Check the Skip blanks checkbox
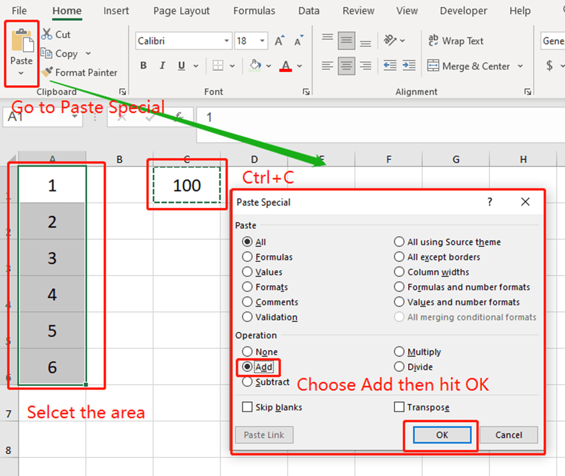Viewport: 565px width, 476px height. click(247, 407)
